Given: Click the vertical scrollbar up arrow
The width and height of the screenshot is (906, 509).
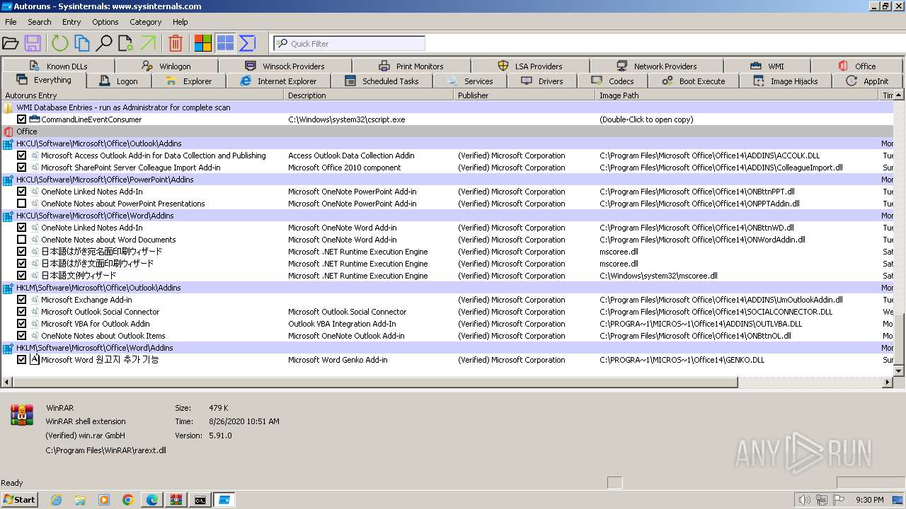Looking at the screenshot, I should (900, 95).
